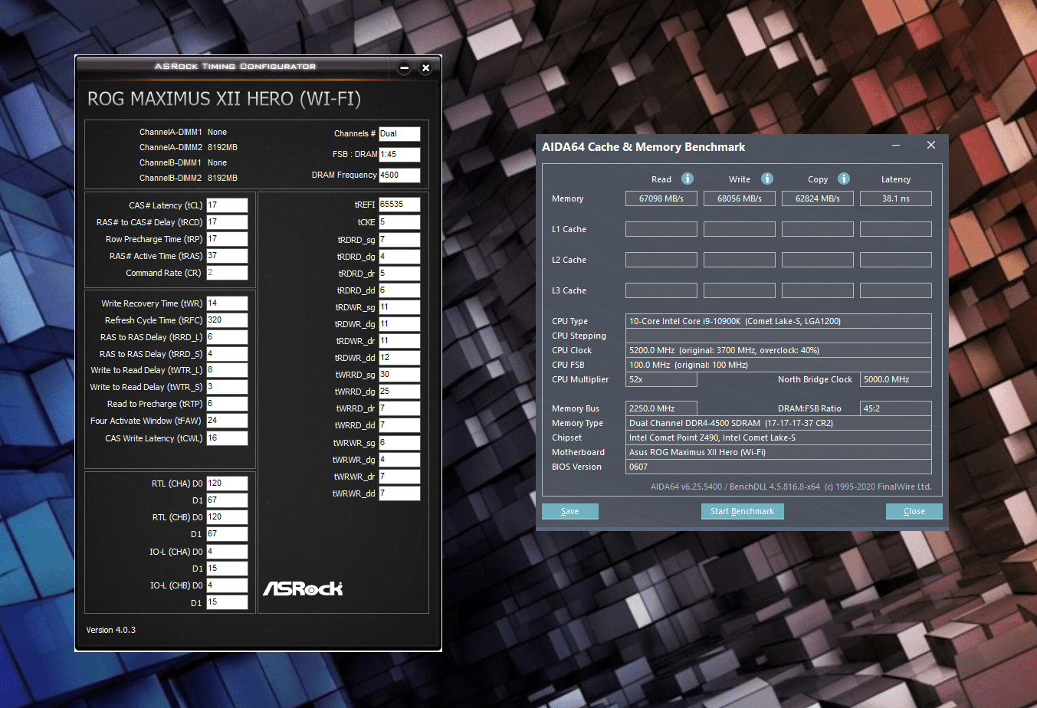Click the tWRWR_sg value field
The height and width of the screenshot is (708, 1037).
coord(399,443)
